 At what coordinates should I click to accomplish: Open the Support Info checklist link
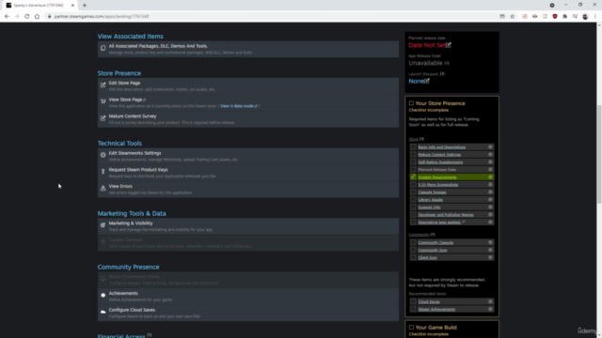coord(429,207)
